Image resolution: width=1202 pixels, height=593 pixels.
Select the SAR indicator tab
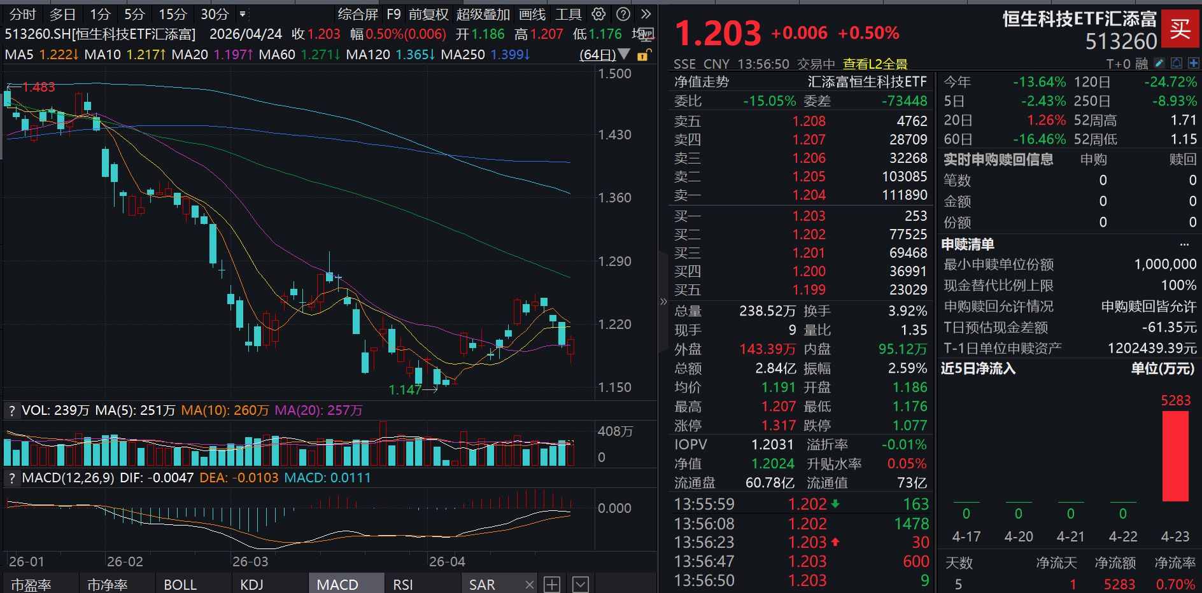(x=482, y=585)
